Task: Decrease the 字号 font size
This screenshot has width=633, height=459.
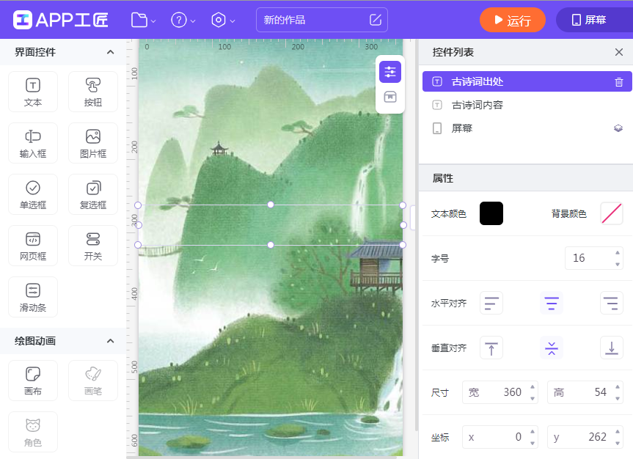Action: pos(618,264)
